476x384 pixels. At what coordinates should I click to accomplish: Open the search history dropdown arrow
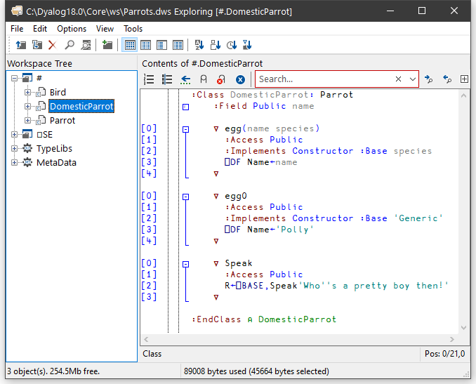coord(412,80)
